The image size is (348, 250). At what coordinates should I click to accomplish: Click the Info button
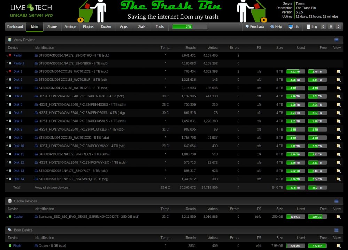[294, 27]
